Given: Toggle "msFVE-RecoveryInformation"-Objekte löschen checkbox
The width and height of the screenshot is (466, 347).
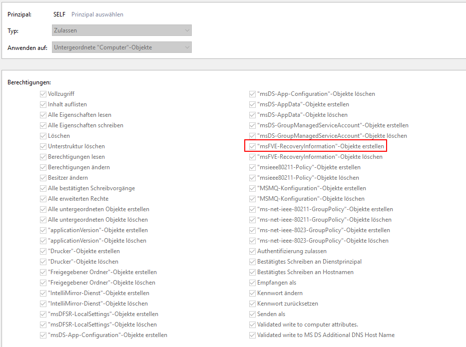Looking at the screenshot, I should pos(252,157).
